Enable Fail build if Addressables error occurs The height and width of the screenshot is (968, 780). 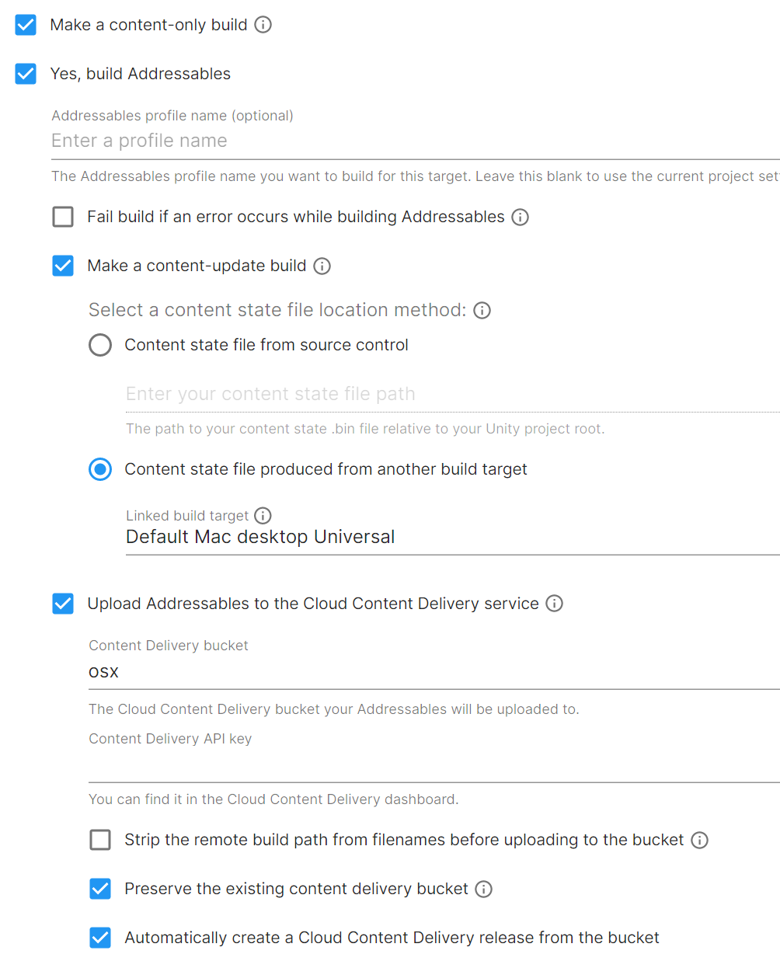click(63, 217)
